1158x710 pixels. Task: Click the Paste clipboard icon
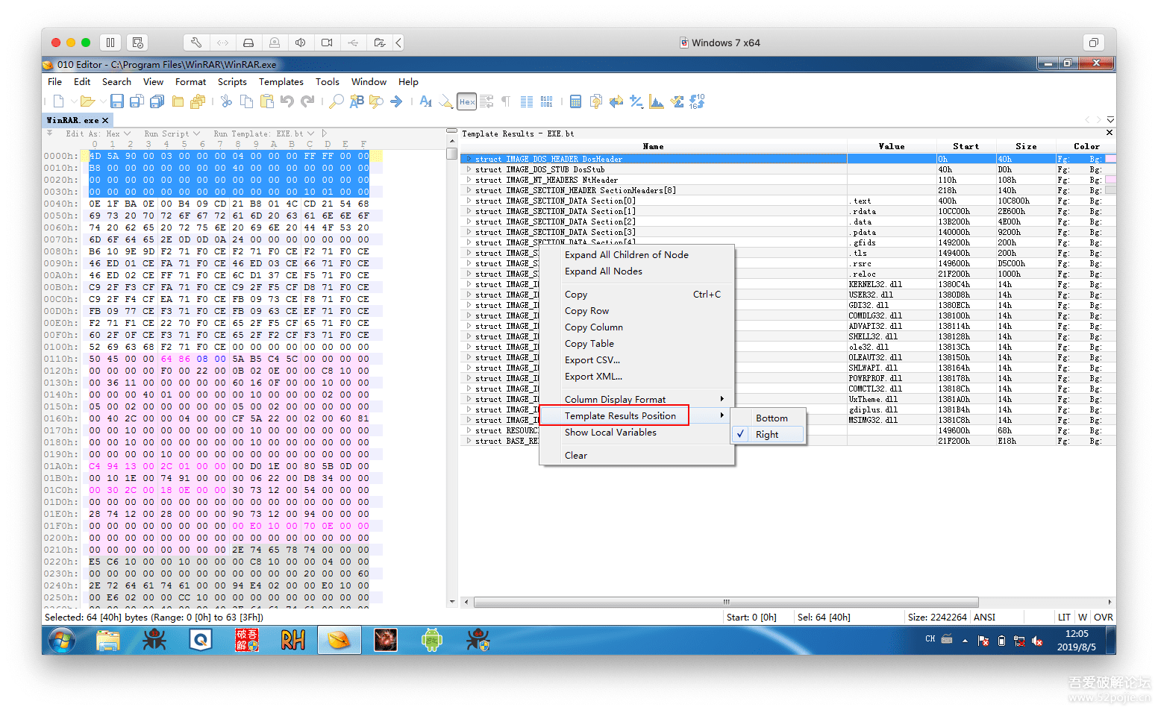(x=267, y=101)
